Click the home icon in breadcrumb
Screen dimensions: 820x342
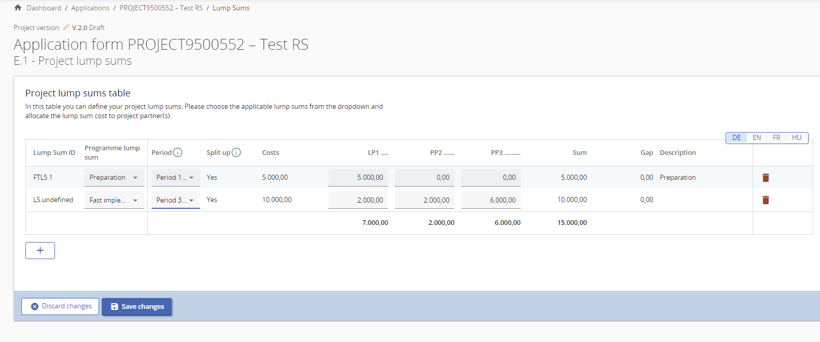click(x=18, y=8)
